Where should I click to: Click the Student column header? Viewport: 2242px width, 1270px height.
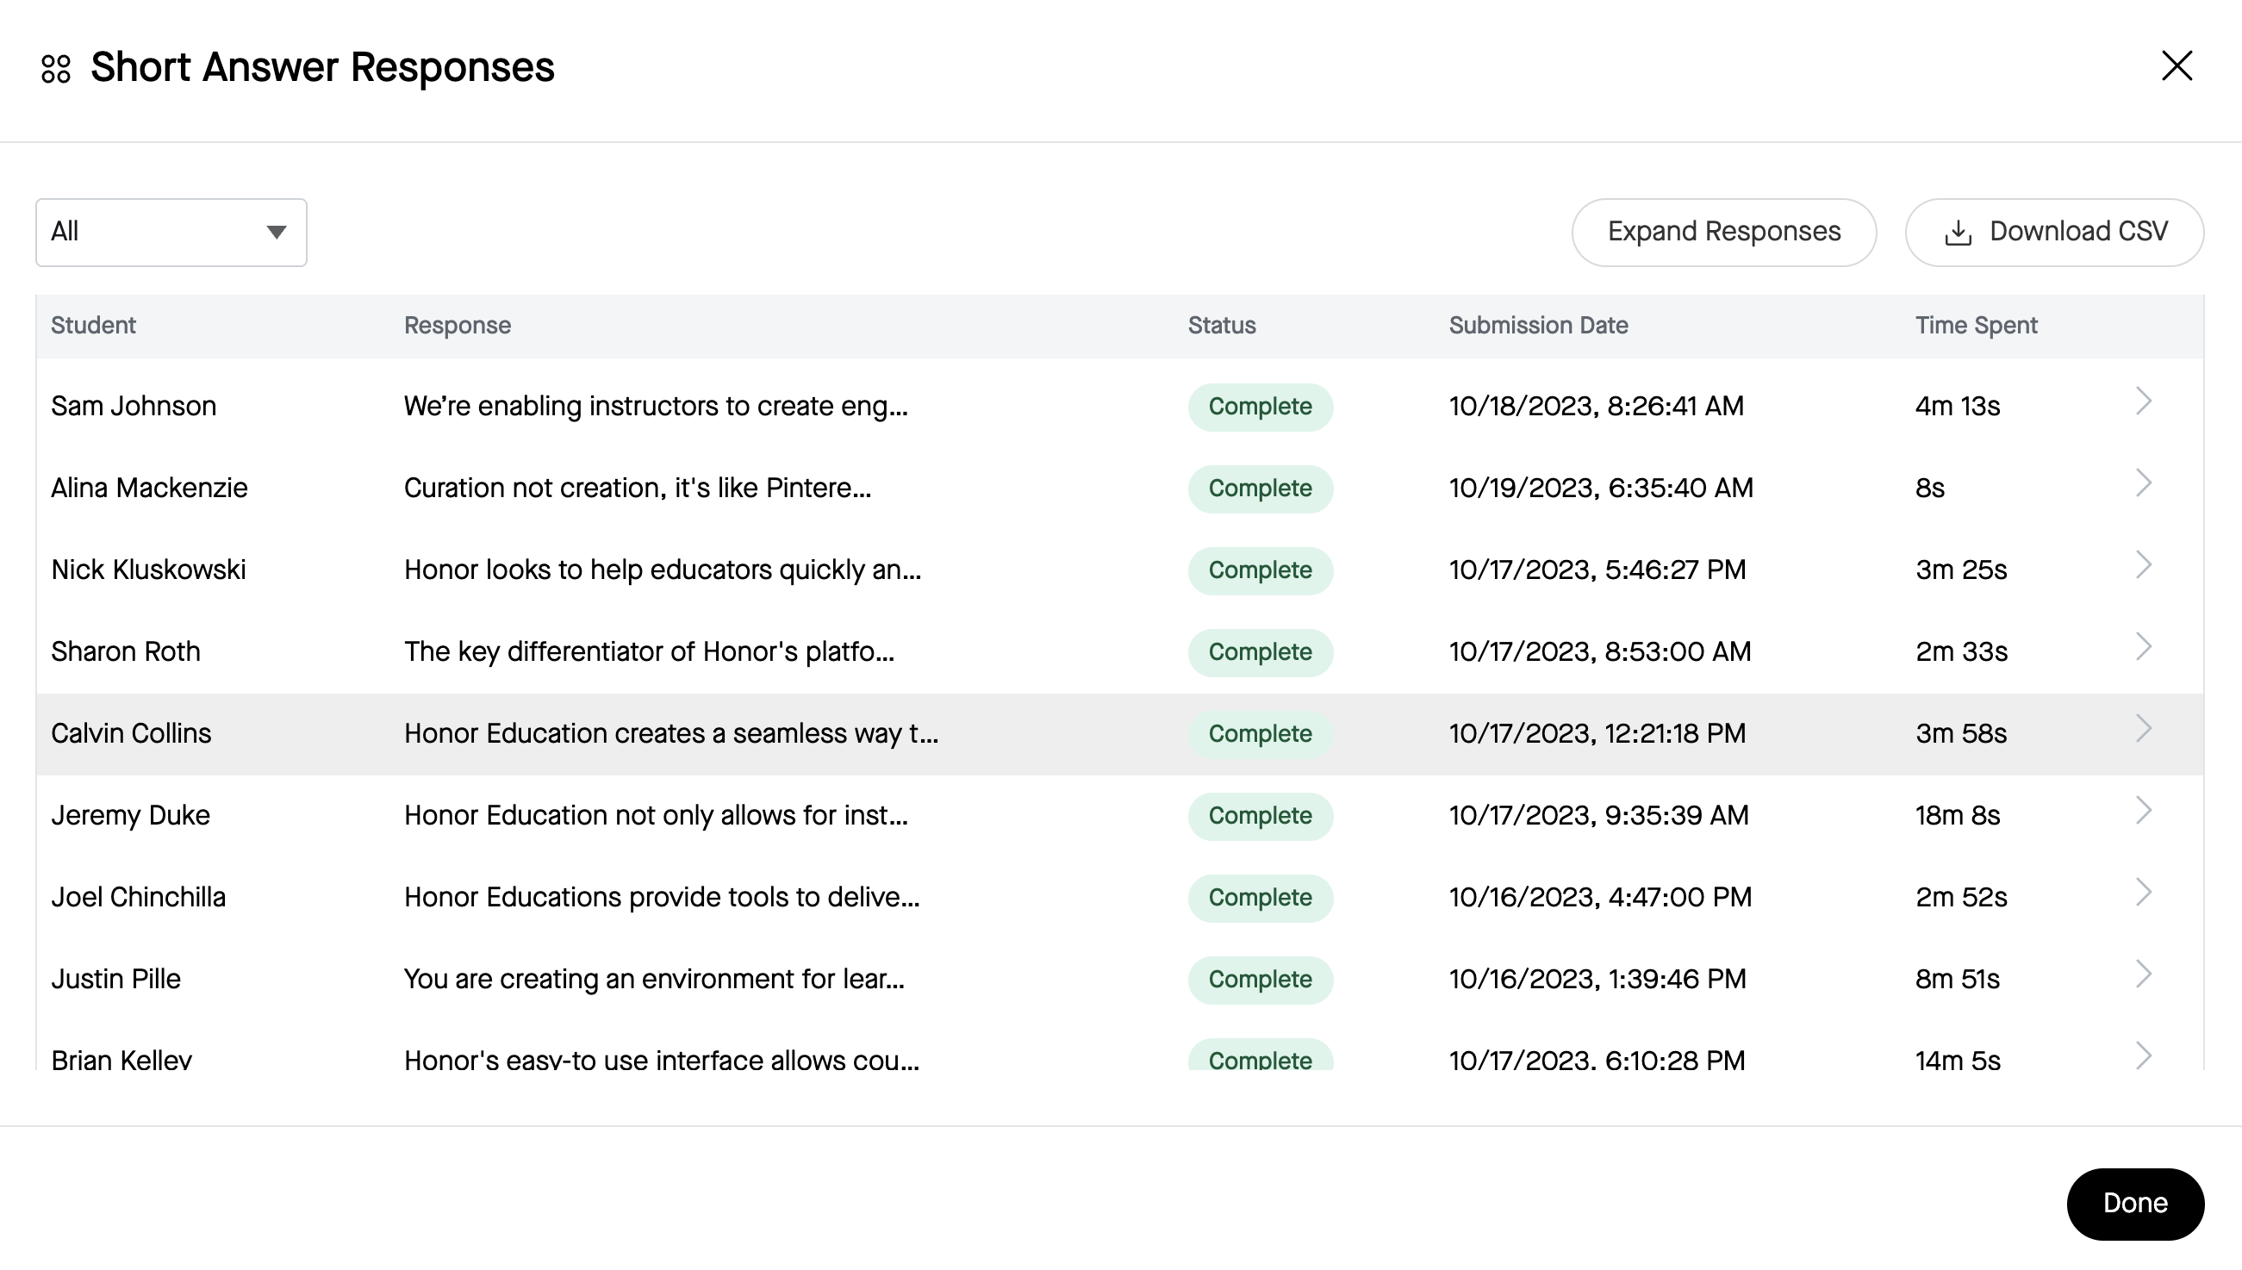coord(93,326)
